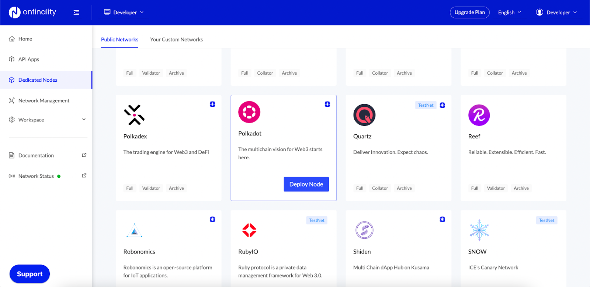590x287 pixels.
Task: Switch to the Public Networks tab
Action: (119, 39)
